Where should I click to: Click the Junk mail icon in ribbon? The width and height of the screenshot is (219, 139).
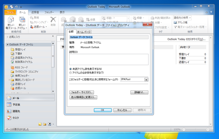(32, 27)
